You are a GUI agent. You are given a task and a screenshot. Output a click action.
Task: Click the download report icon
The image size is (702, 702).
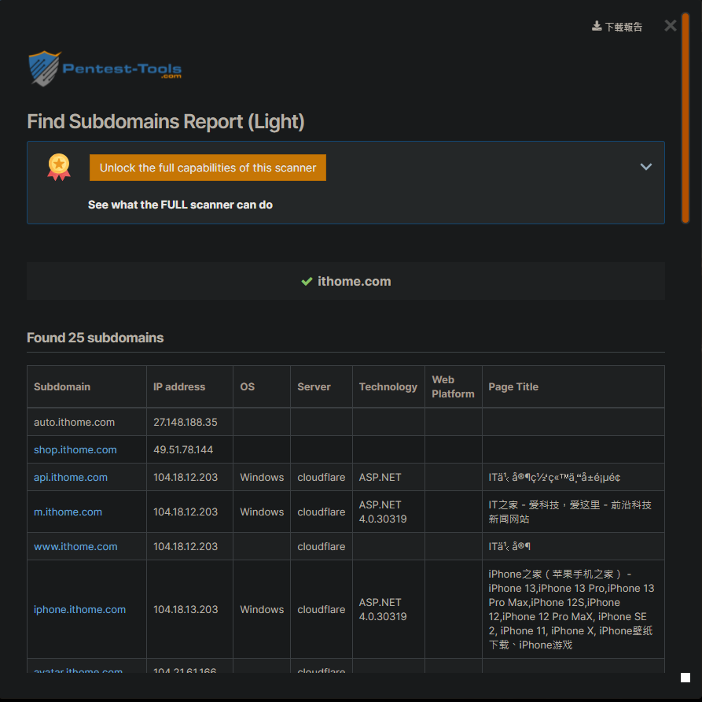tap(597, 26)
